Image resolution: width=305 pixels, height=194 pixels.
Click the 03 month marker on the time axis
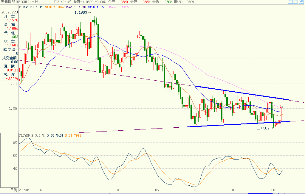[76, 190]
